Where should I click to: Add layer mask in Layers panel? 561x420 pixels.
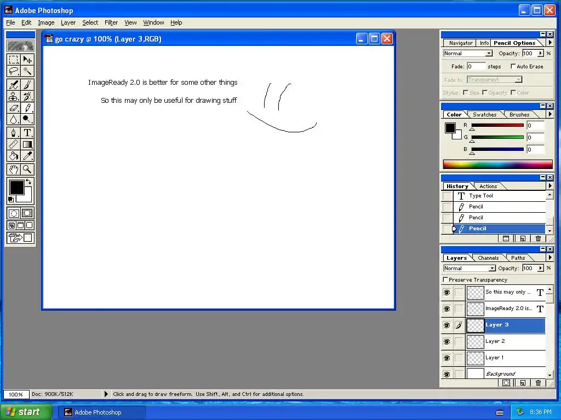[x=506, y=383]
